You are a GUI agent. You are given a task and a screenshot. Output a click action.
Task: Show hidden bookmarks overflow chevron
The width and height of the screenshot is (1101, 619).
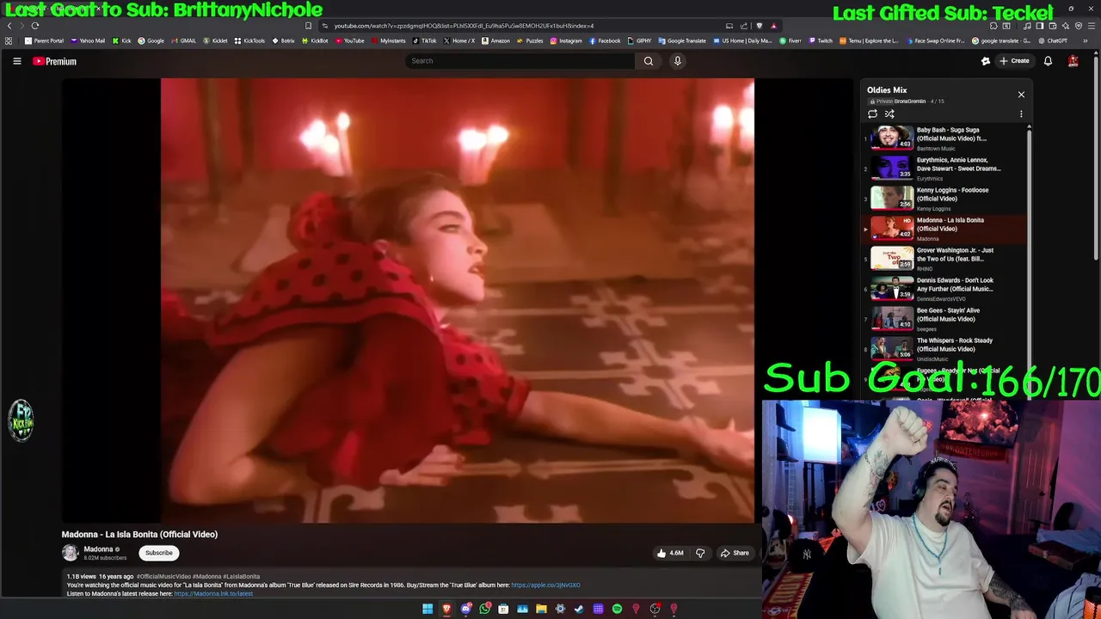coord(1086,40)
